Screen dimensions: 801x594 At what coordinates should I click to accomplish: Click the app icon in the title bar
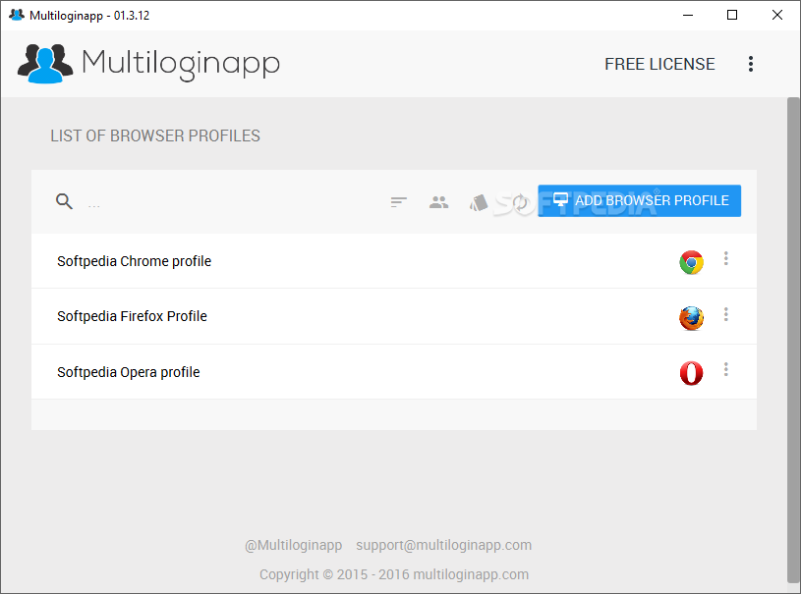point(17,15)
